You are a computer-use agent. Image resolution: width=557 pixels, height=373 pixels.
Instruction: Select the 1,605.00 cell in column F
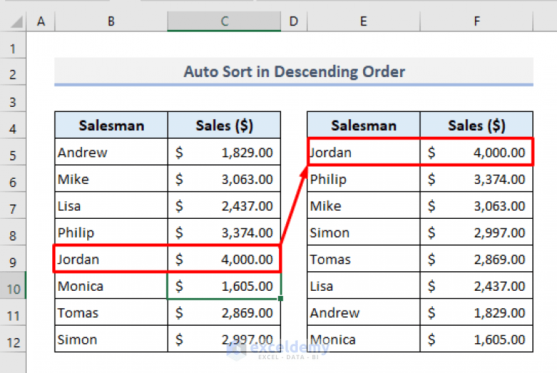476,340
